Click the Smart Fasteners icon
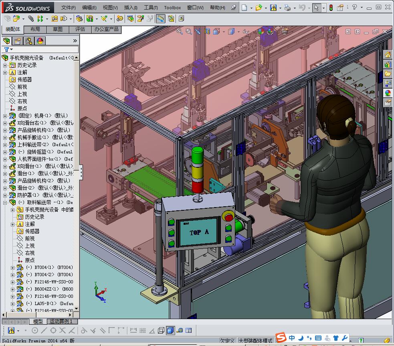 [x=55, y=18]
